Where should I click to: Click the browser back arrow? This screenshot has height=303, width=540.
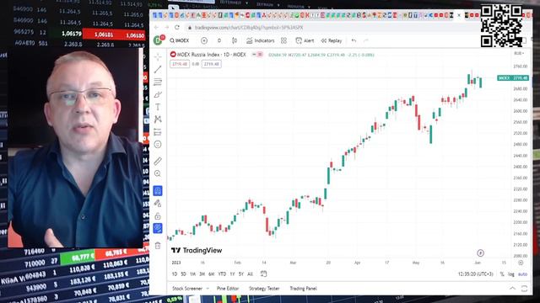tap(156, 28)
